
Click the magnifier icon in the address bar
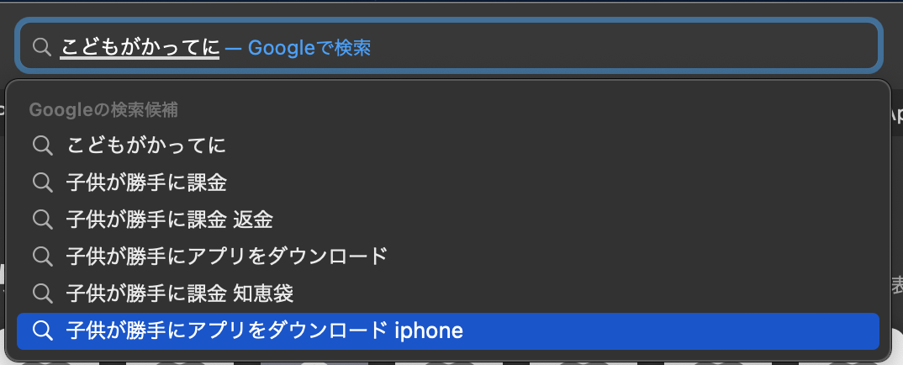click(41, 47)
